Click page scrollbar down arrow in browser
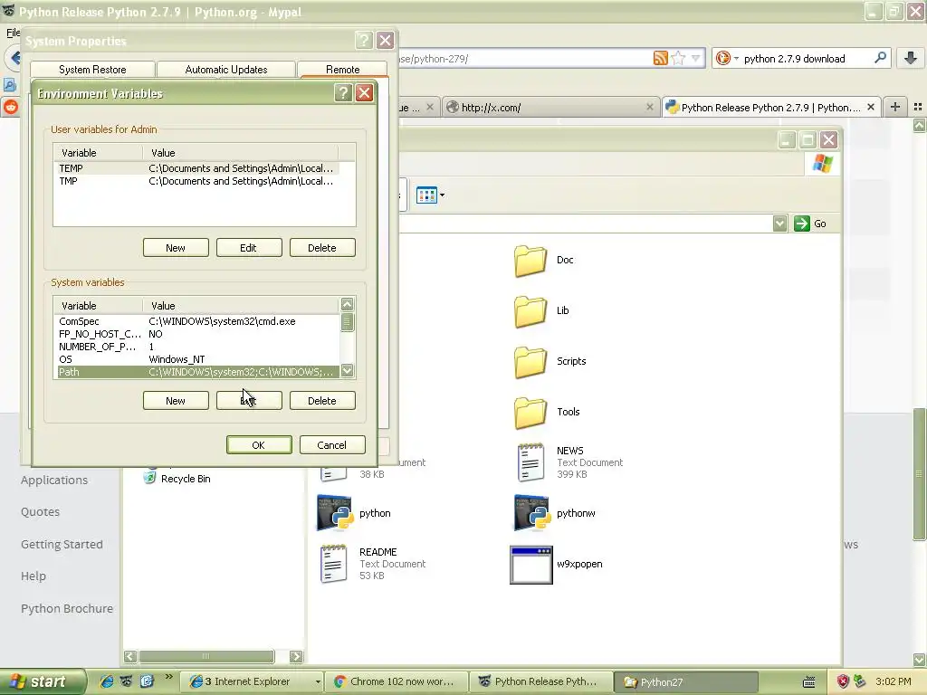927x695 pixels. point(920,660)
